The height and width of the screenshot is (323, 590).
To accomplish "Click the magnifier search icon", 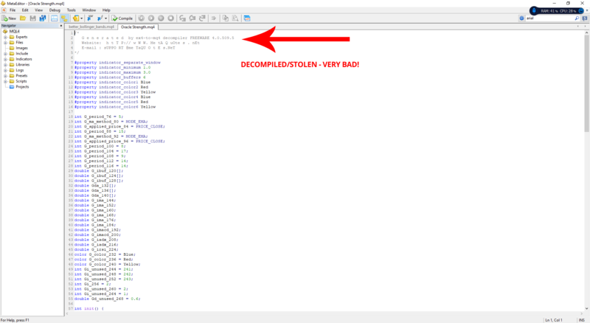I will tap(577, 18).
